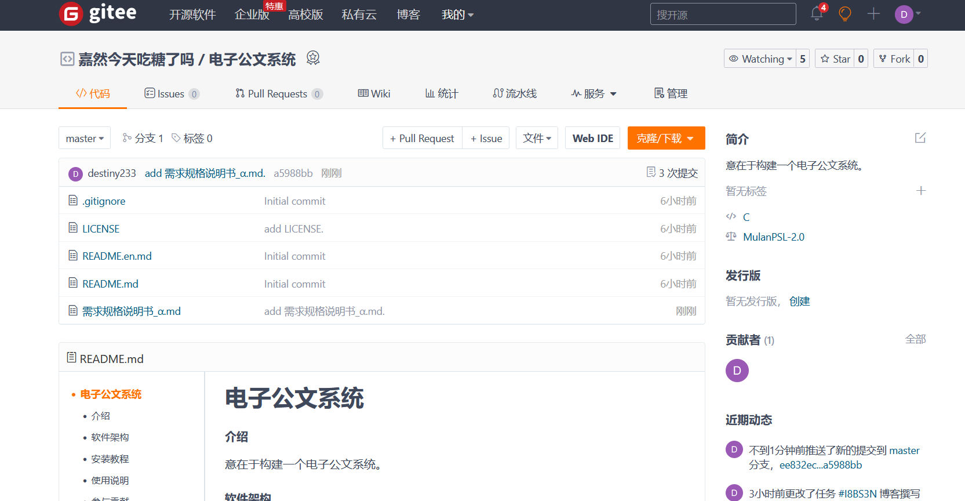This screenshot has height=501, width=965.
Task: Click avatar beside 3小时前更改了任务 activity
Action: 734,492
